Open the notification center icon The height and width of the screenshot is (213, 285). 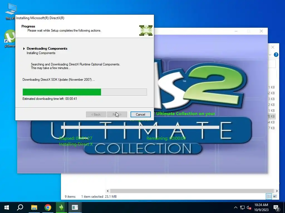click(x=276, y=207)
